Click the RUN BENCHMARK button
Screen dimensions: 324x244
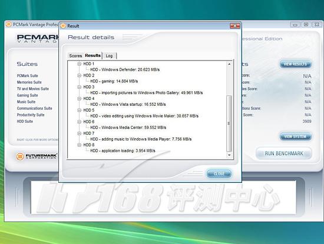[x=284, y=153]
